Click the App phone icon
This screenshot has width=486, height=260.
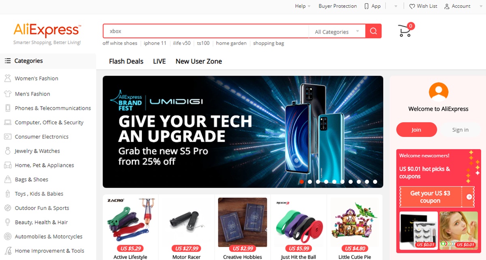pos(366,6)
